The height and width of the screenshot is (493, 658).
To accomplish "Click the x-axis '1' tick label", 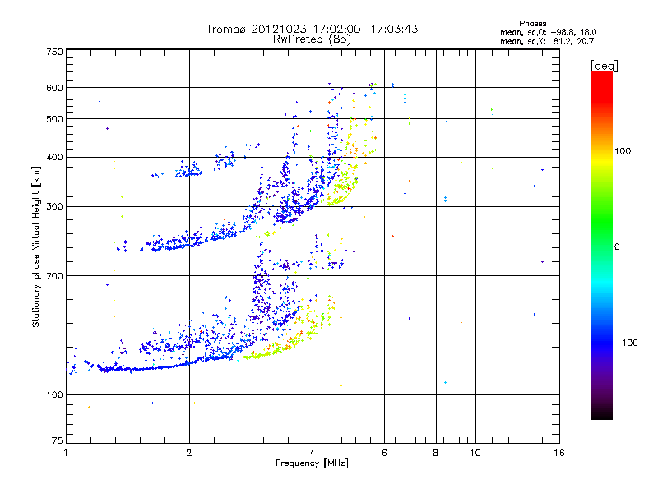I will click(66, 453).
